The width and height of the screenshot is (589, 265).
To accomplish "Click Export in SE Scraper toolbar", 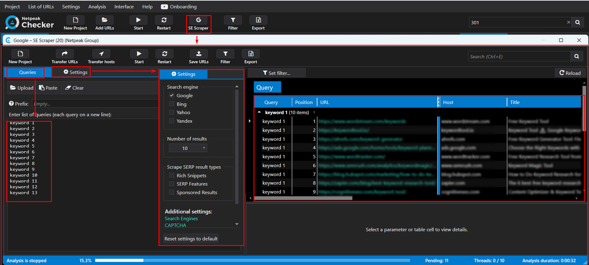I will point(251,57).
